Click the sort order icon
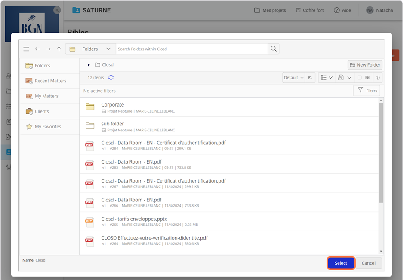 pos(310,78)
